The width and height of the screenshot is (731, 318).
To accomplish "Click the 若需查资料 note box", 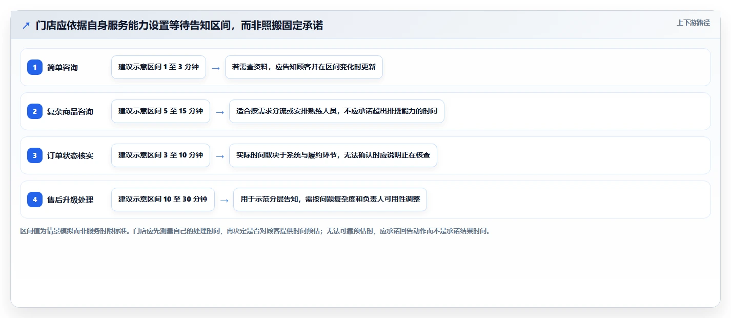I will pos(304,67).
